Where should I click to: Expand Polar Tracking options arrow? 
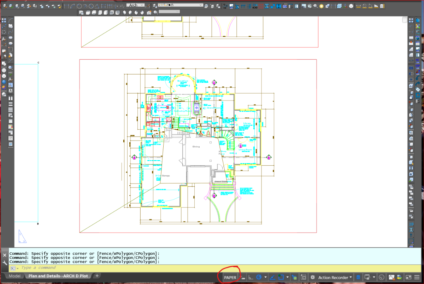pos(265,277)
